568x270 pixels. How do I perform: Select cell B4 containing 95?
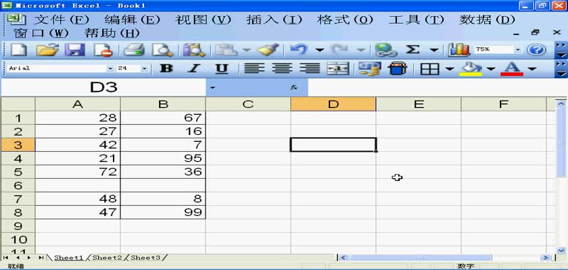(x=163, y=158)
